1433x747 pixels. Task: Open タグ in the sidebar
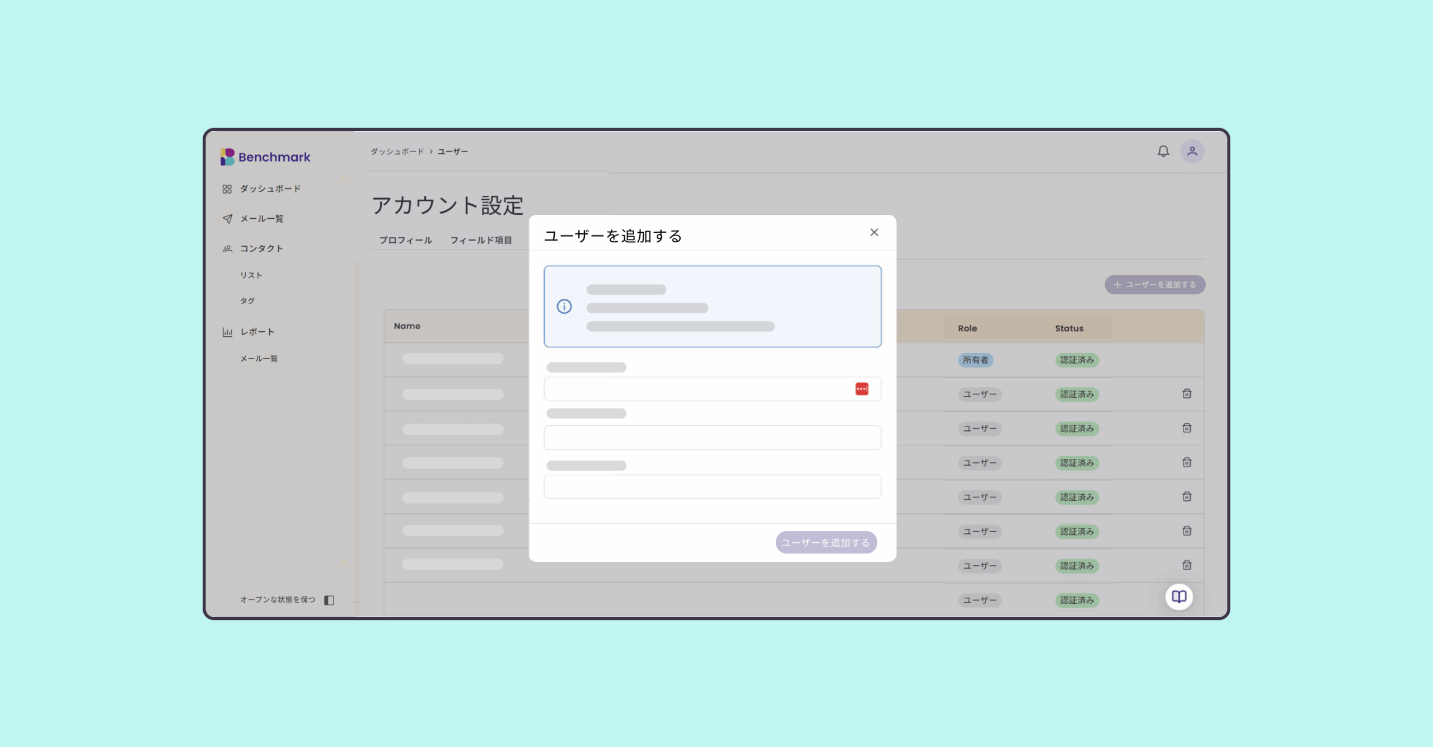pyautogui.click(x=247, y=301)
